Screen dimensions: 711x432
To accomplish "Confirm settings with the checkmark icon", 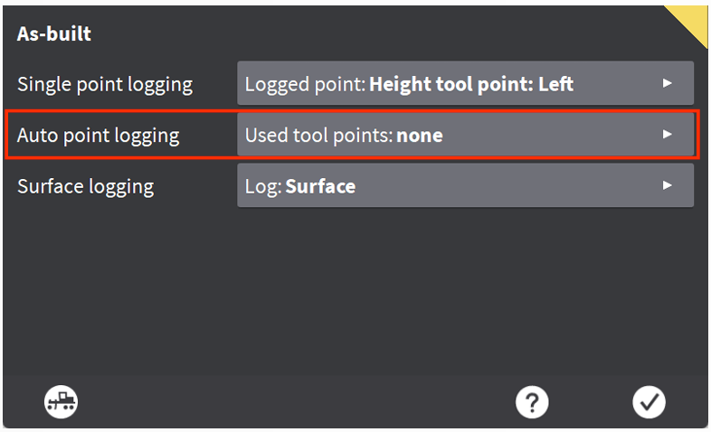I will point(649,401).
